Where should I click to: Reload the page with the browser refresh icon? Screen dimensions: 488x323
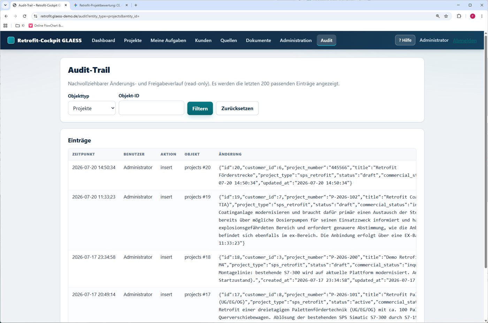(24, 16)
